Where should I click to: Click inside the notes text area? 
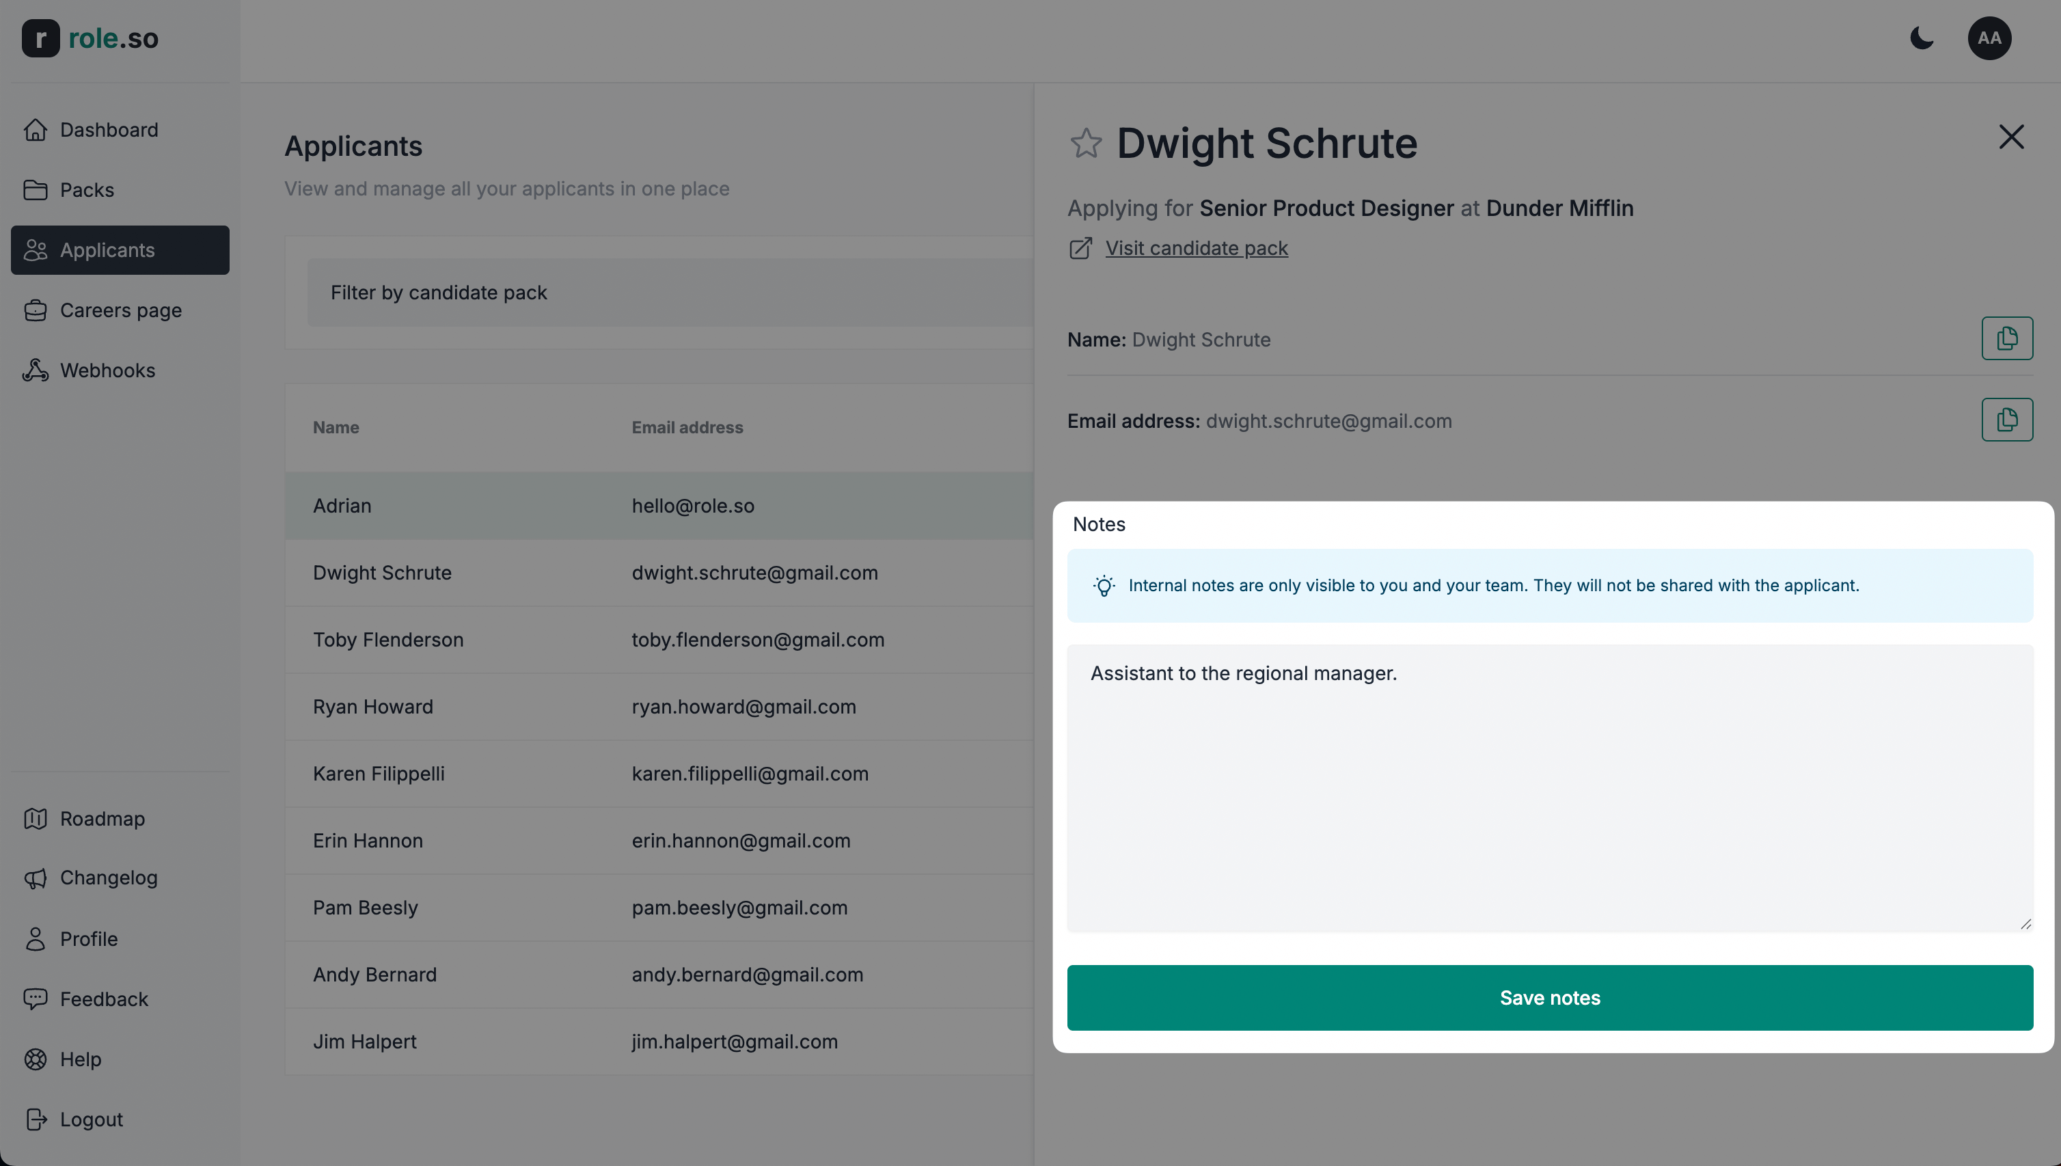pos(1549,789)
